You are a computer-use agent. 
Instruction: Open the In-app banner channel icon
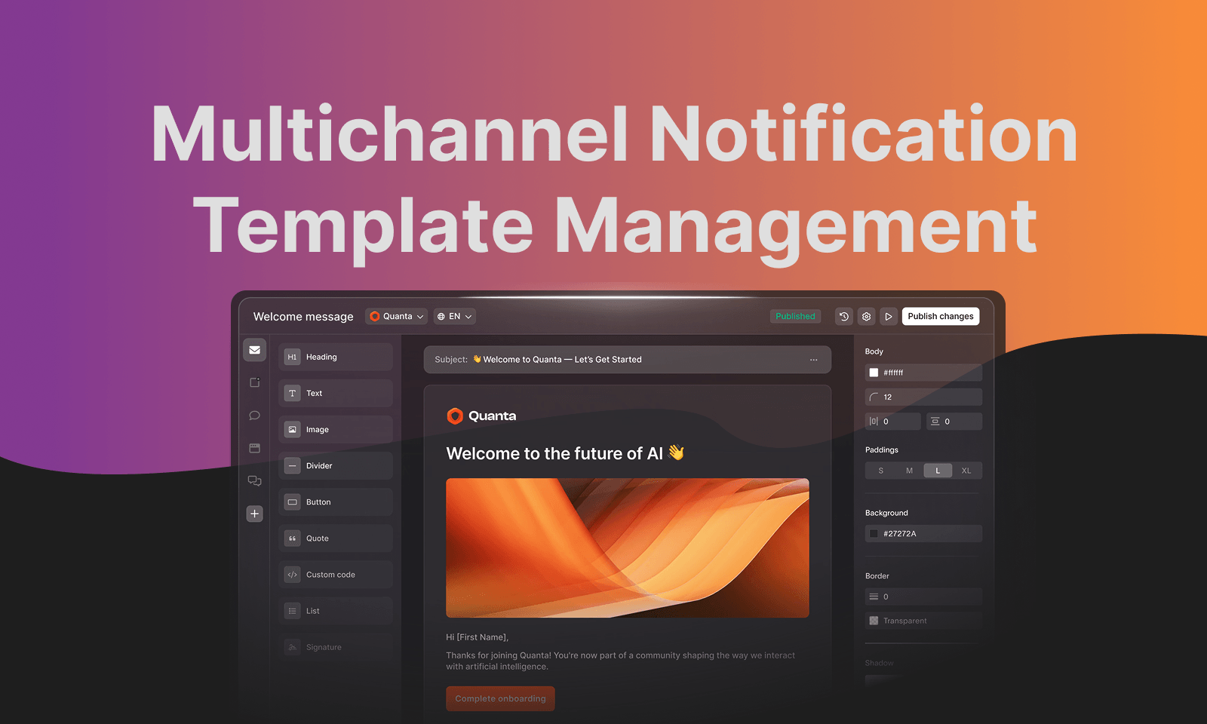click(x=254, y=448)
